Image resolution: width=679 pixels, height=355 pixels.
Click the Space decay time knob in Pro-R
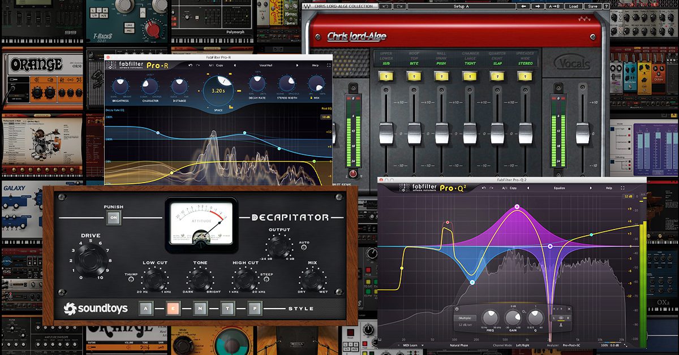(x=218, y=91)
